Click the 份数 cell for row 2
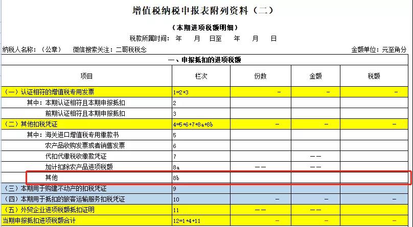 click(x=260, y=103)
